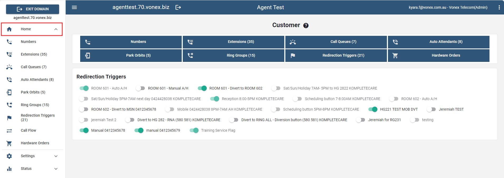This screenshot has width=504, height=178.
Task: Click the Hardware Orders cart icon in sidebar
Action: click(x=9, y=143)
